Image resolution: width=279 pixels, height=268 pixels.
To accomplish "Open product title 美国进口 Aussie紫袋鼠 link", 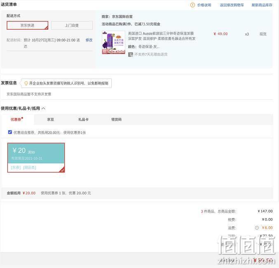I will coord(162,36).
